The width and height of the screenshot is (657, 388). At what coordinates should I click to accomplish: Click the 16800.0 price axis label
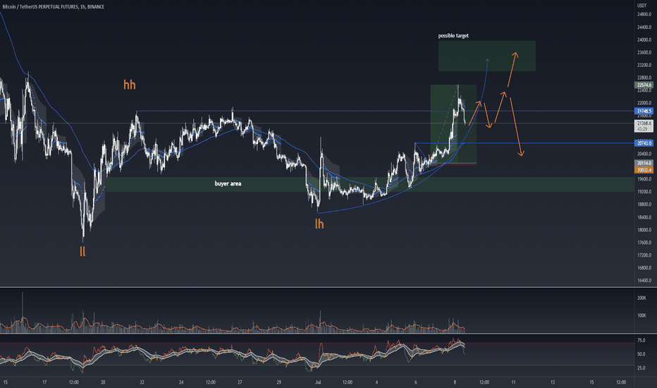coord(644,267)
